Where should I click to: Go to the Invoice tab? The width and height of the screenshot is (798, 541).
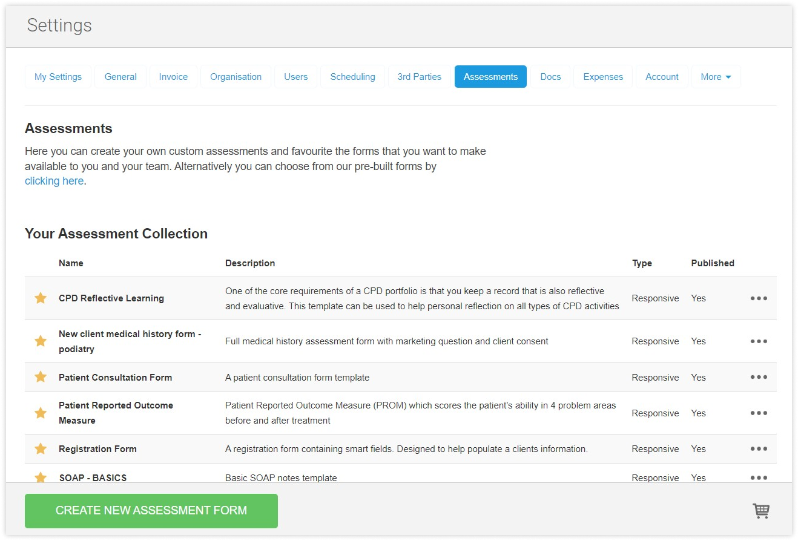click(173, 77)
